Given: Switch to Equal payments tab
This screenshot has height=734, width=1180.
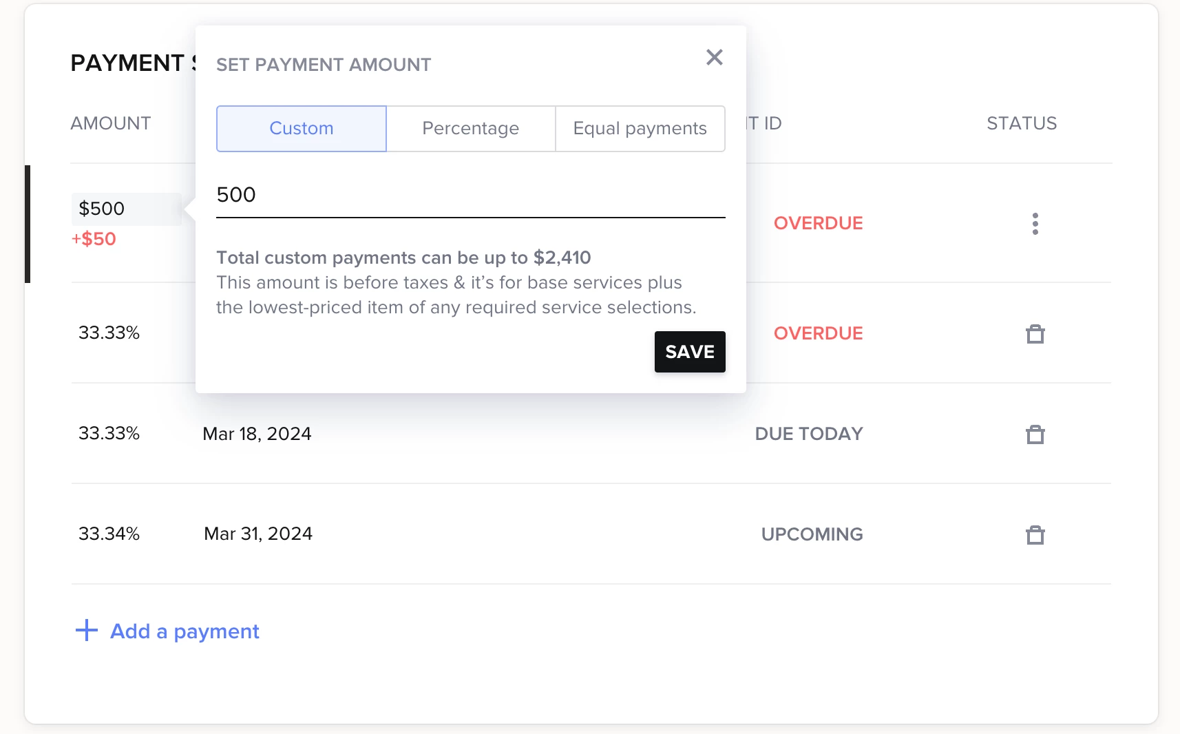Looking at the screenshot, I should [x=640, y=129].
